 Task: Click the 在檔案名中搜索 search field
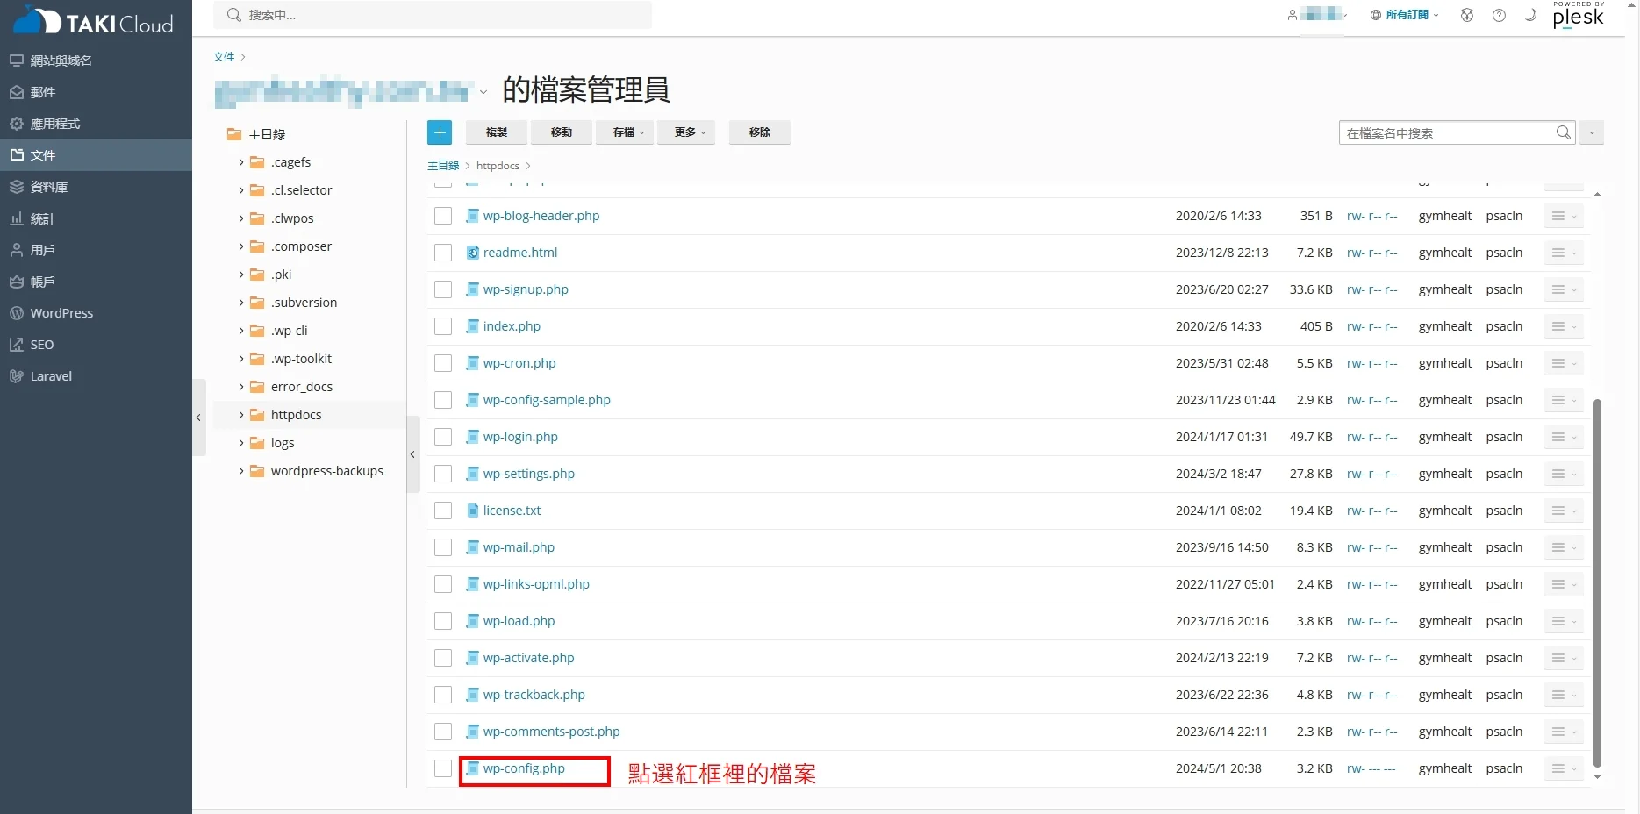tap(1447, 132)
